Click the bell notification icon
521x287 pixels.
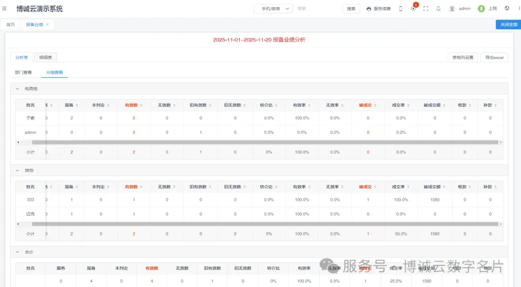pos(439,9)
